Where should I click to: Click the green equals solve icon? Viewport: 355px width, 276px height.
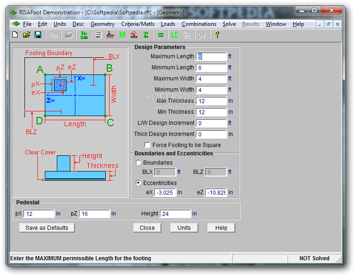coord(160,35)
